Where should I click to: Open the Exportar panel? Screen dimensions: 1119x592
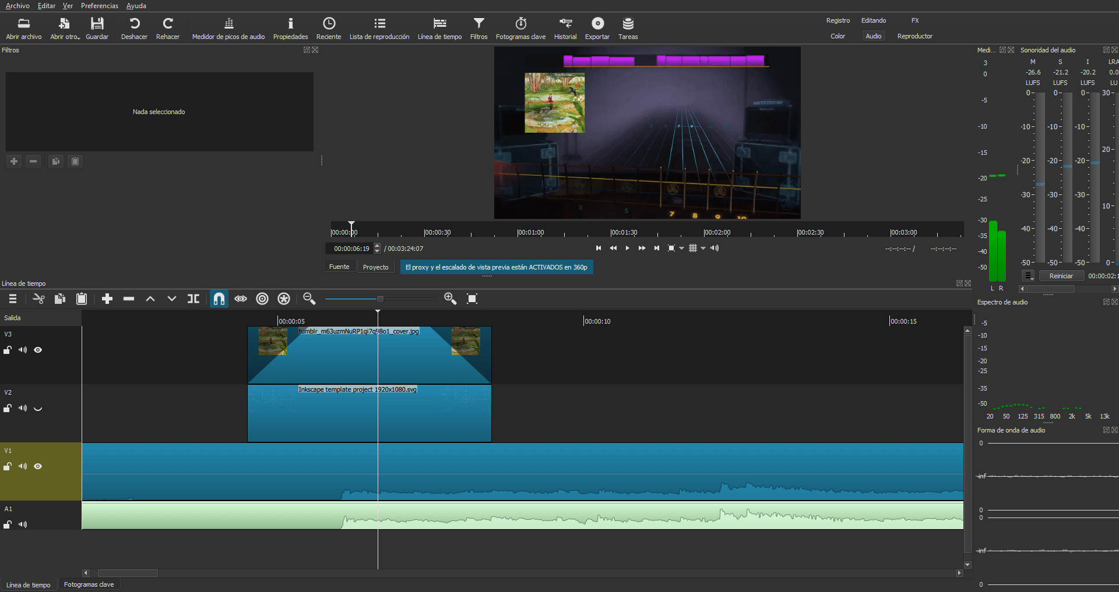[597, 28]
